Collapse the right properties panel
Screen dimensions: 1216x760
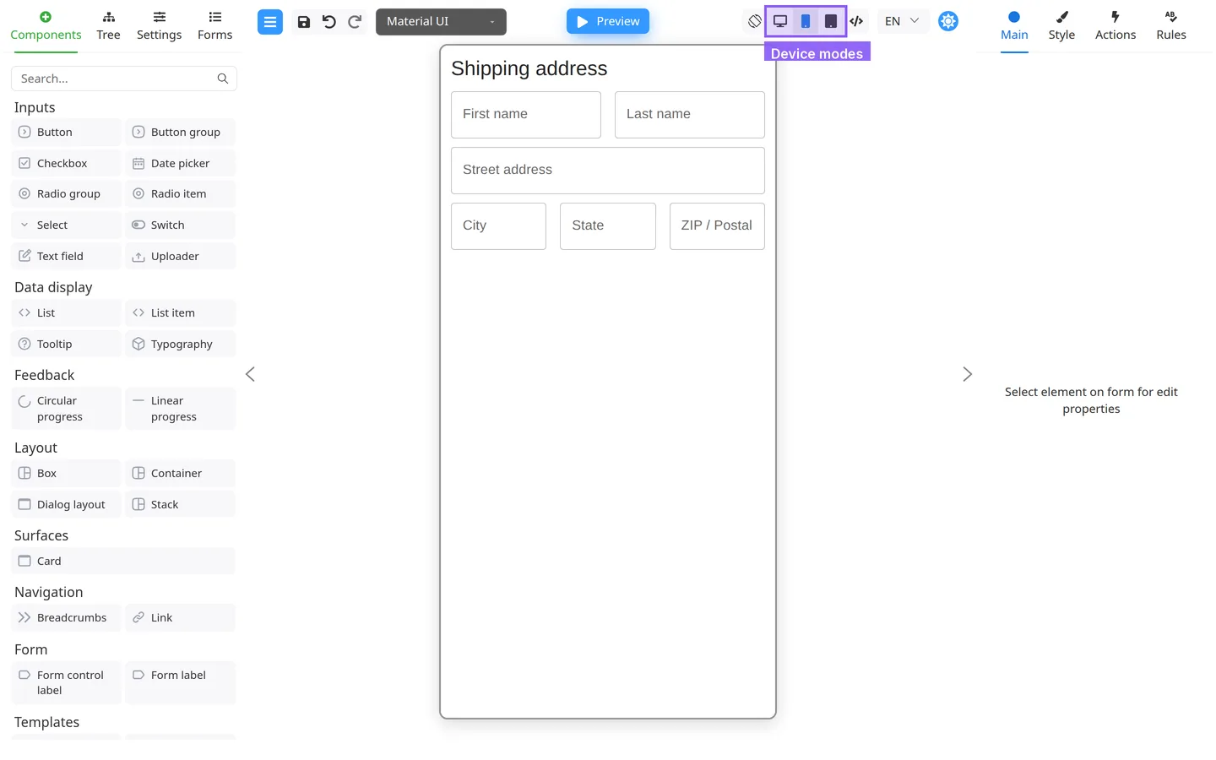click(968, 374)
